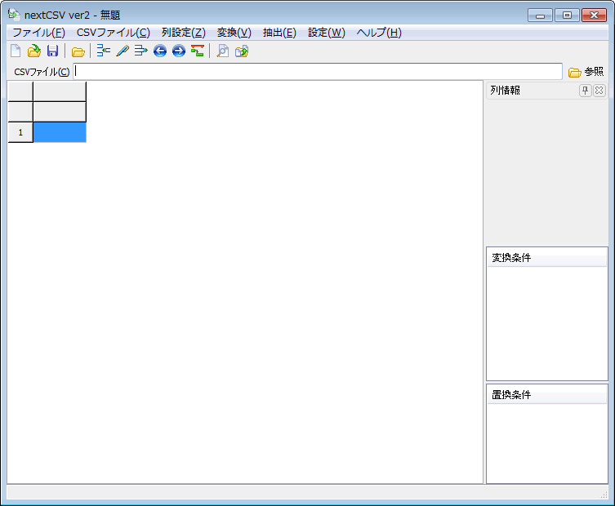Click the open file icon with green arrow
Image resolution: width=615 pixels, height=506 pixels.
pyautogui.click(x=33, y=51)
